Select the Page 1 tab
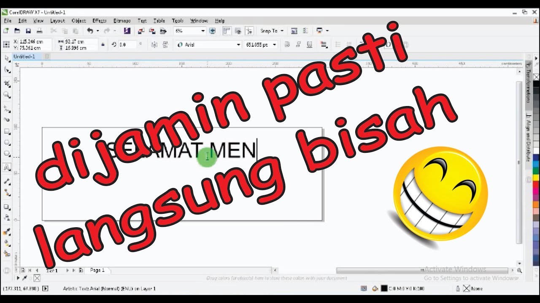The height and width of the screenshot is (303, 540). pyautogui.click(x=97, y=270)
